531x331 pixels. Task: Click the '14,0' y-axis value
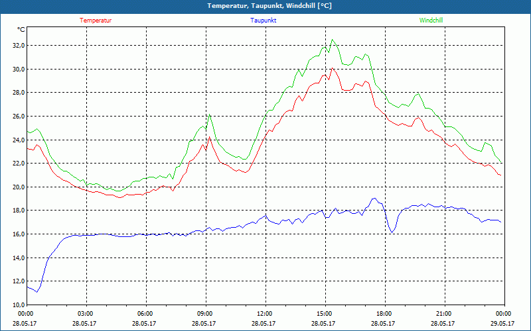(x=19, y=258)
